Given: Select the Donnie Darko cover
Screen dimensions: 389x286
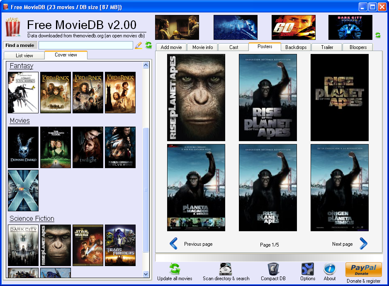Looking at the screenshot, I should (23, 147).
